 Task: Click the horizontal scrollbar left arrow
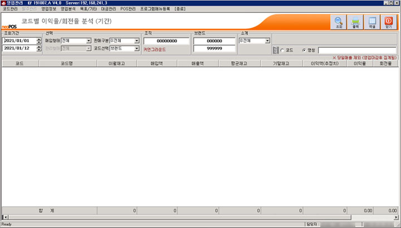6,217
